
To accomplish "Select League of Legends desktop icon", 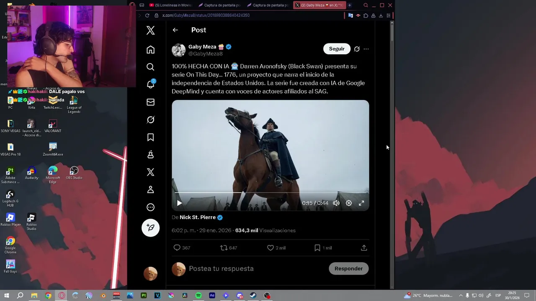I will click(74, 105).
